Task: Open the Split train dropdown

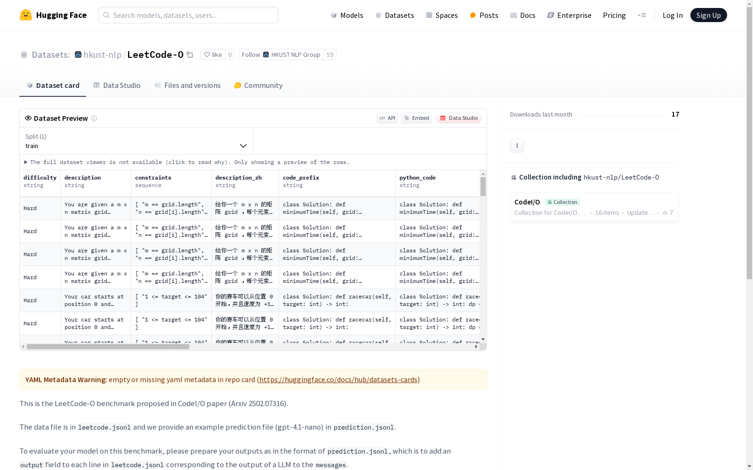Action: 136,141
